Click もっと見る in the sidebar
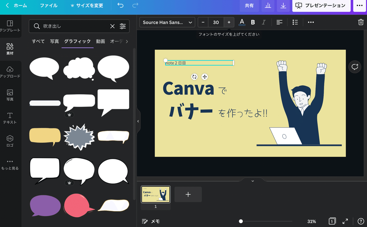This screenshot has width=367, height=227. (10, 164)
